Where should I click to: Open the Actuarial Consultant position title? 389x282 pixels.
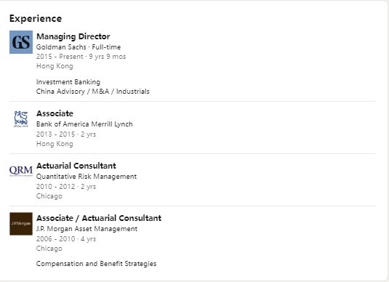pos(76,166)
